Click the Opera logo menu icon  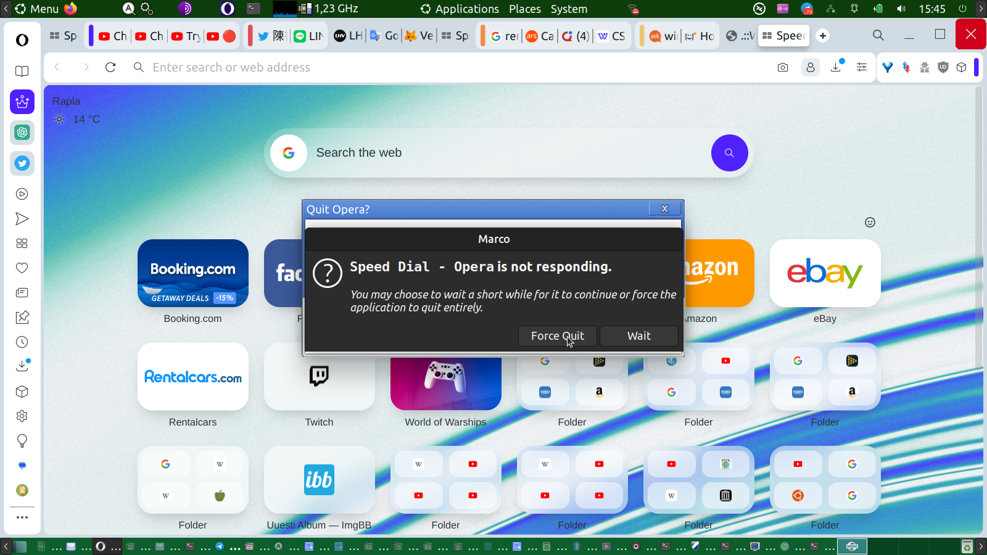[22, 40]
